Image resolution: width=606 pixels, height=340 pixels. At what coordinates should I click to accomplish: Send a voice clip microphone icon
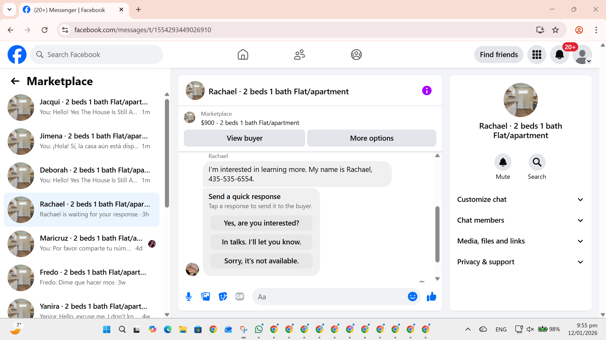click(x=189, y=296)
